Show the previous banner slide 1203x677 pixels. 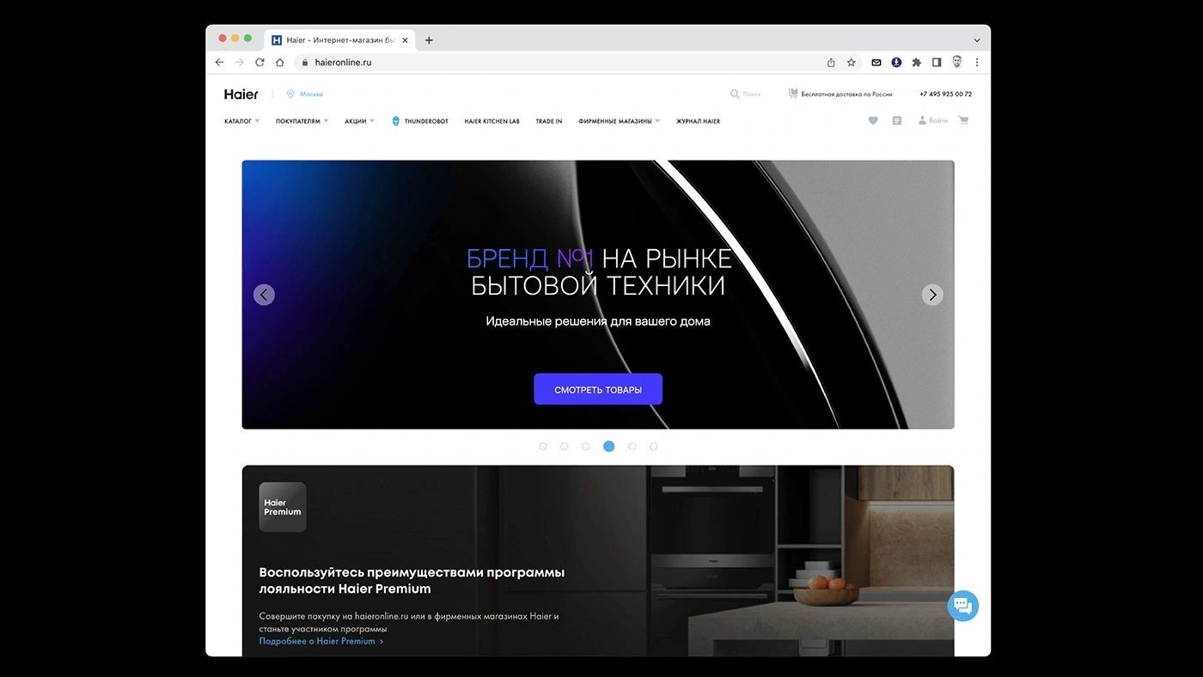tap(264, 295)
